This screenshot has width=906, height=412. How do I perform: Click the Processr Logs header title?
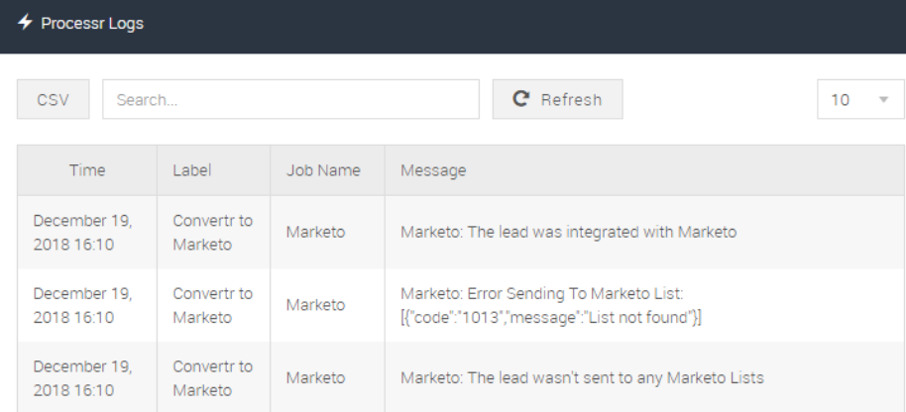pyautogui.click(x=92, y=24)
